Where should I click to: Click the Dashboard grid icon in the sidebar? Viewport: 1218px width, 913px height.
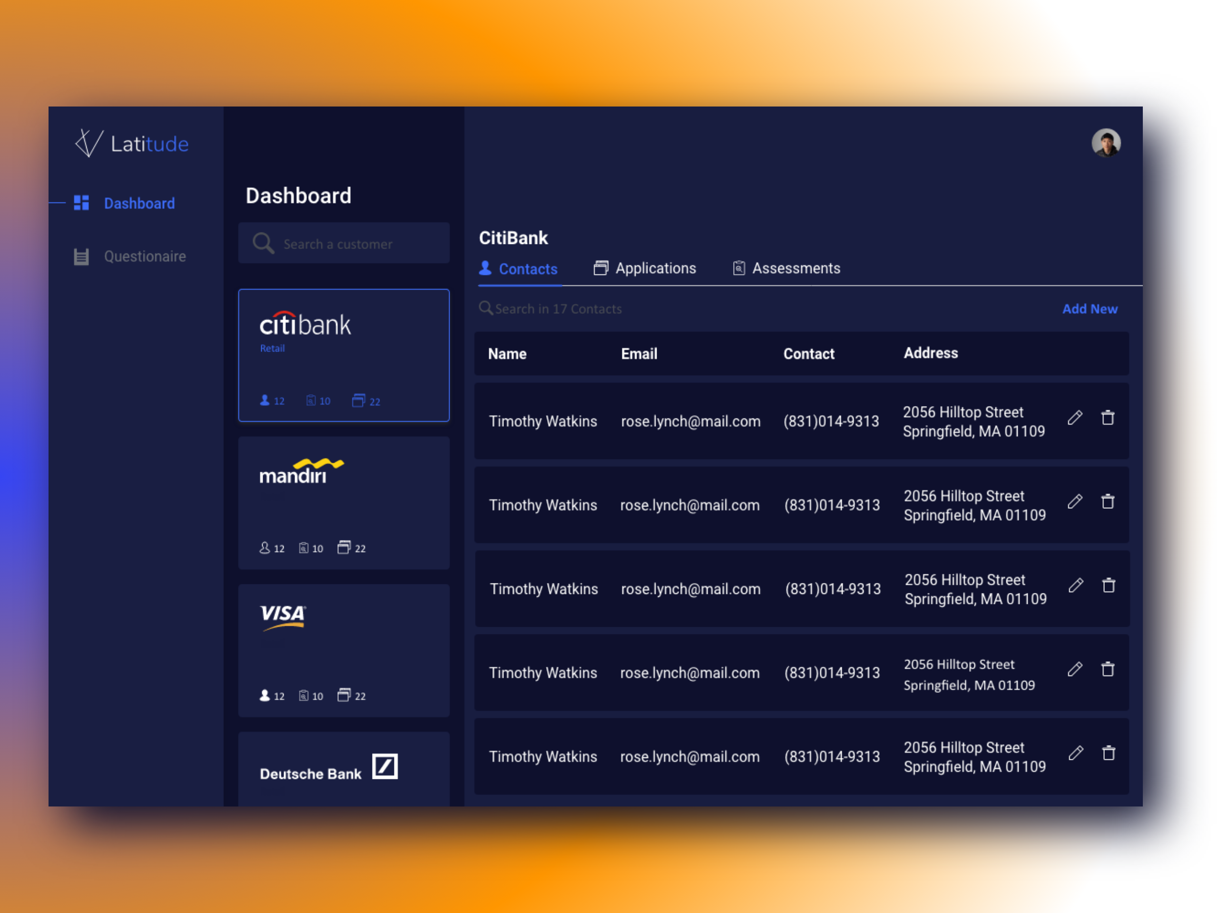[81, 203]
